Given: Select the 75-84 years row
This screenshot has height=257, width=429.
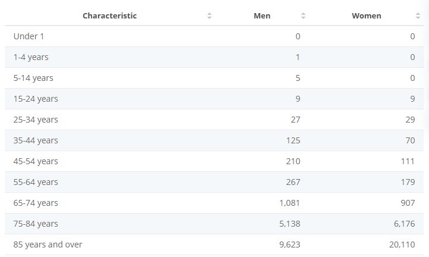Looking at the screenshot, I should (x=36, y=224).
